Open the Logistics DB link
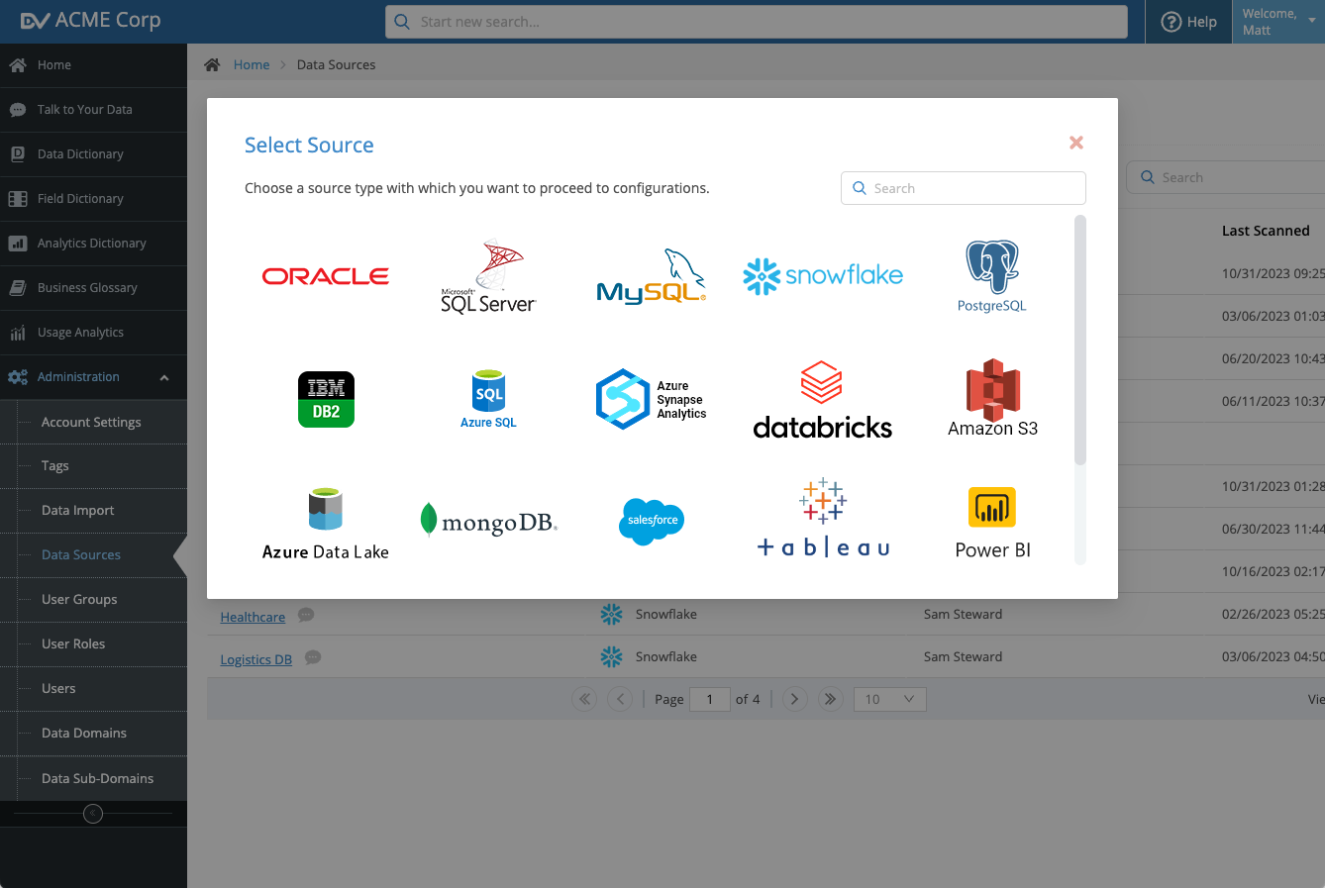This screenshot has width=1325, height=888. (255, 659)
